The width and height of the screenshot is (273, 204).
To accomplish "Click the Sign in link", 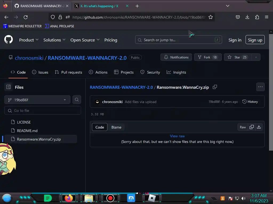I will click(x=235, y=40).
